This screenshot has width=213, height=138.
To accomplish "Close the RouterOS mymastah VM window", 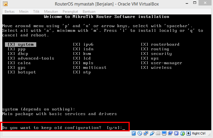I will (205, 3).
